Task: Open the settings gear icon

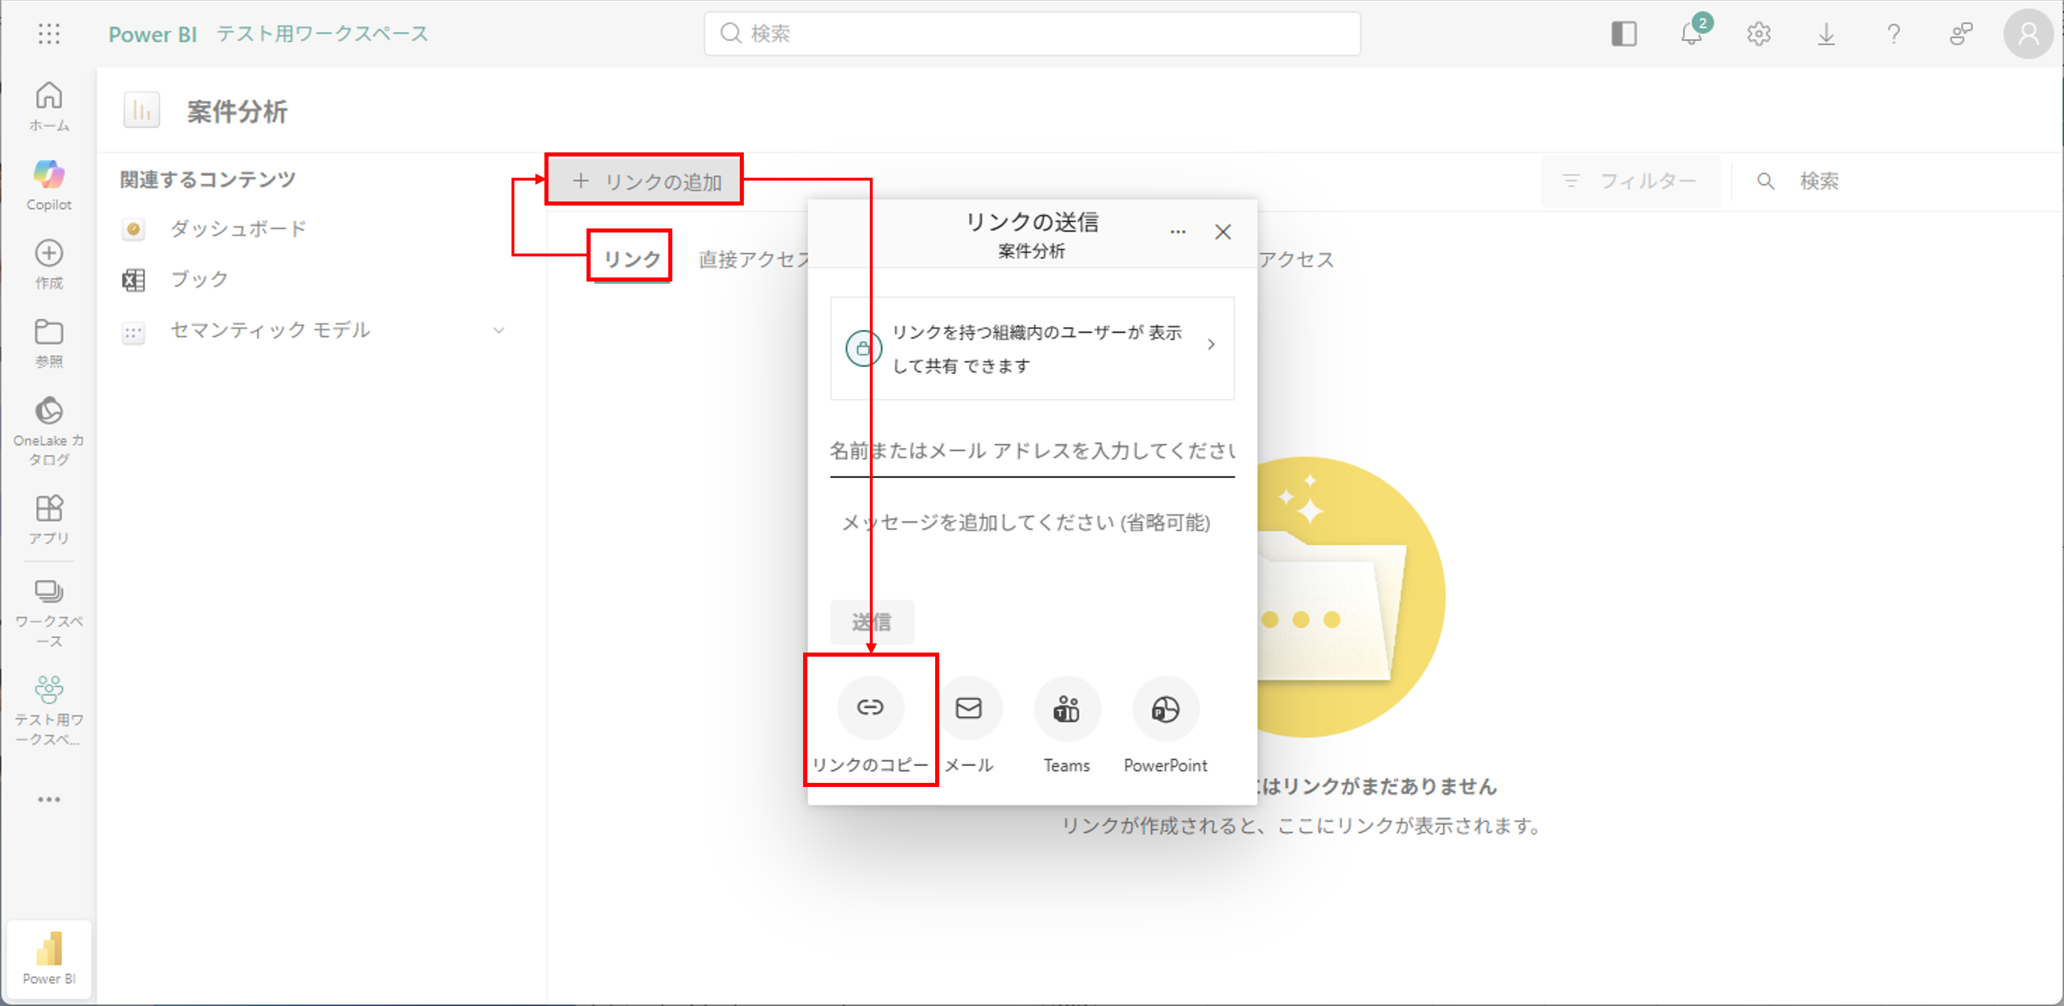Action: point(1759,34)
